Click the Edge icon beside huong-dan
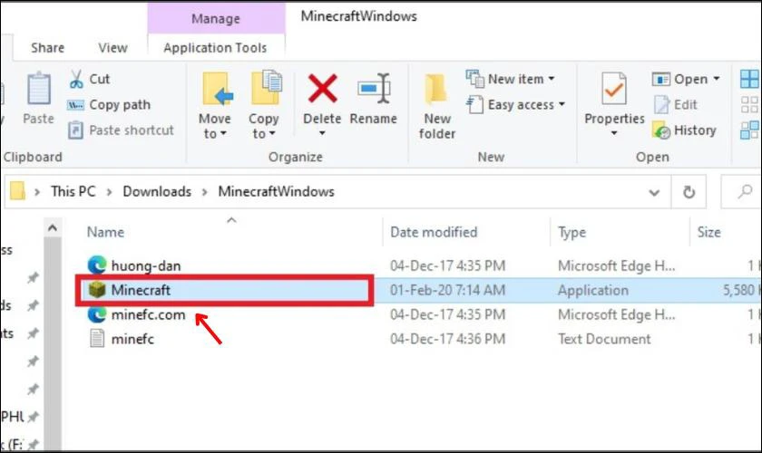This screenshot has width=762, height=453. point(97,265)
